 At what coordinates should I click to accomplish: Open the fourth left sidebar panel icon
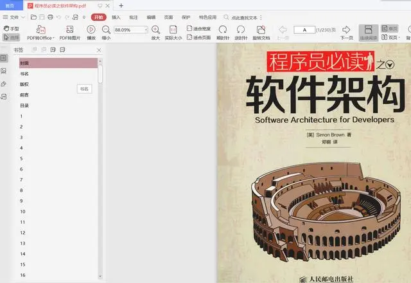point(4,97)
